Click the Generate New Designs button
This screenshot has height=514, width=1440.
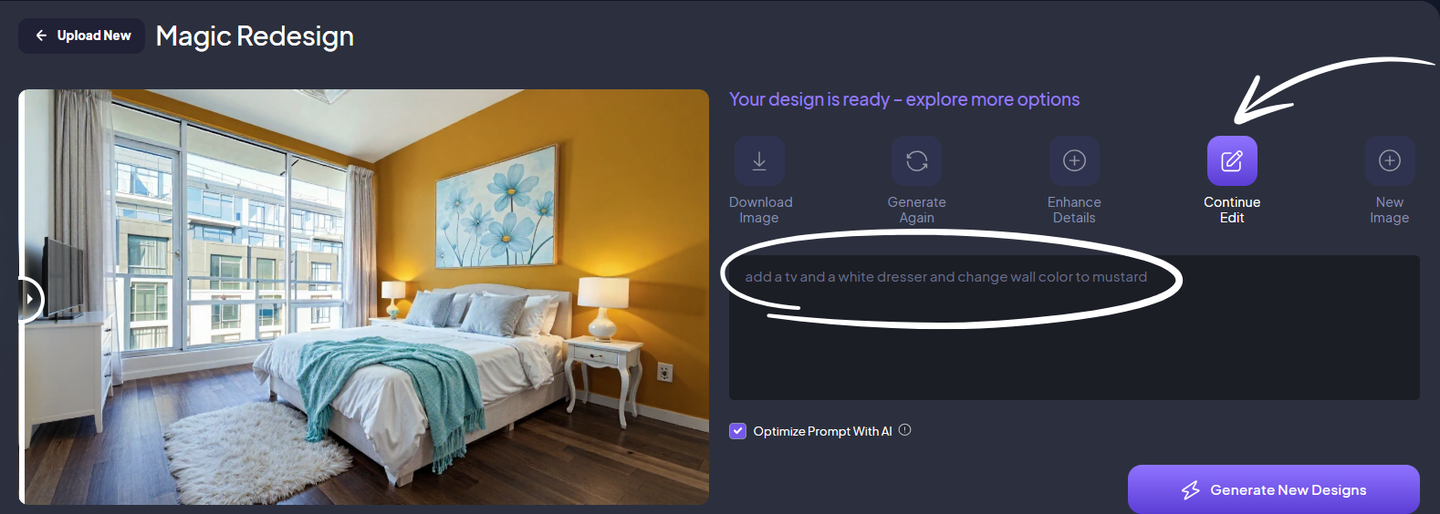[x=1273, y=489]
